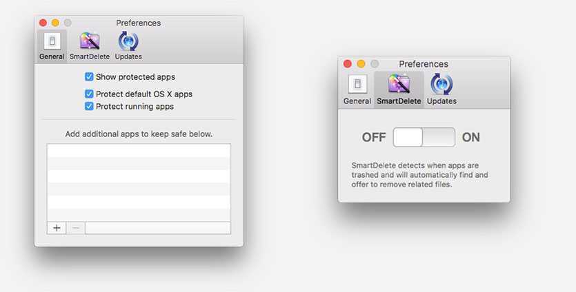The image size is (576, 292).
Task: Minimize the right Preferences window
Action: (361, 64)
